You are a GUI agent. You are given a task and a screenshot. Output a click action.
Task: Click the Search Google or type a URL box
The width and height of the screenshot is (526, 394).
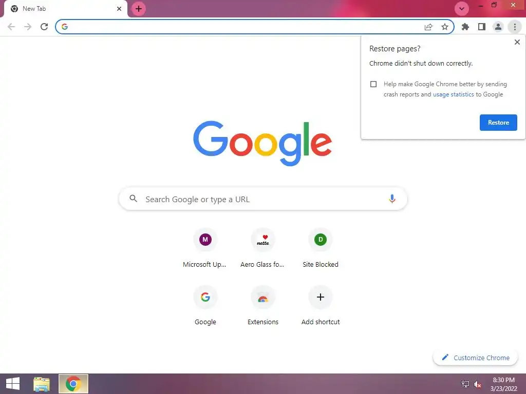click(x=263, y=199)
